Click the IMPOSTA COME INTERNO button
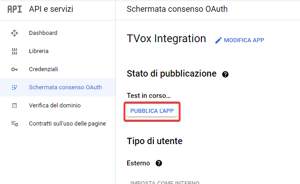300x184 pixels. pyautogui.click(x=165, y=182)
